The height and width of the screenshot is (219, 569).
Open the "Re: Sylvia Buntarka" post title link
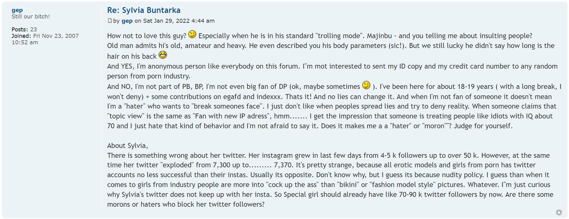point(144,10)
